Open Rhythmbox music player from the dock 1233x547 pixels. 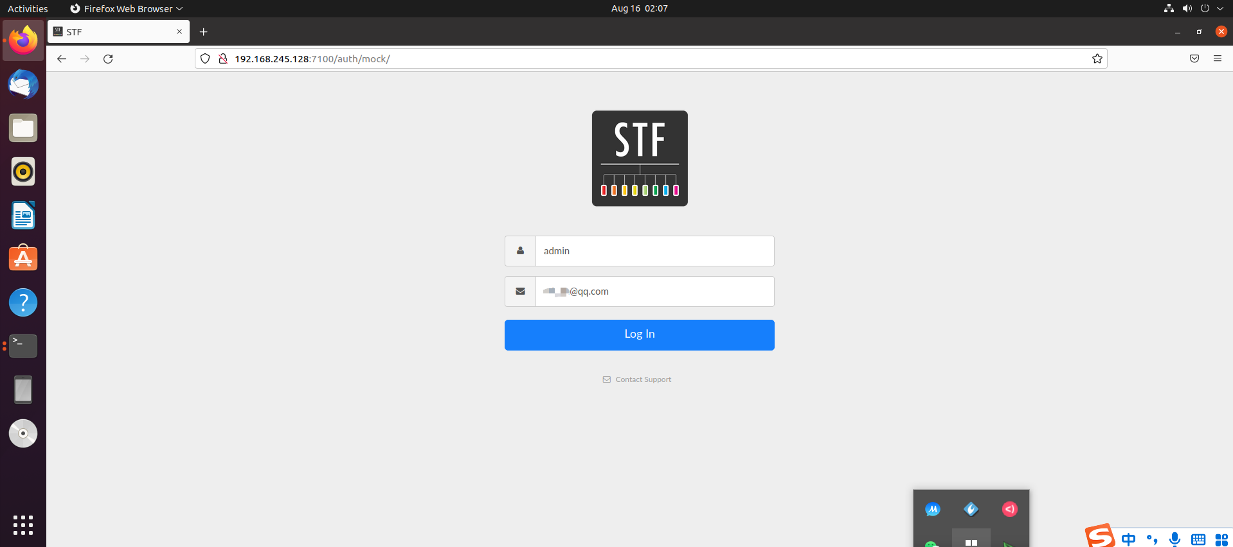[23, 172]
